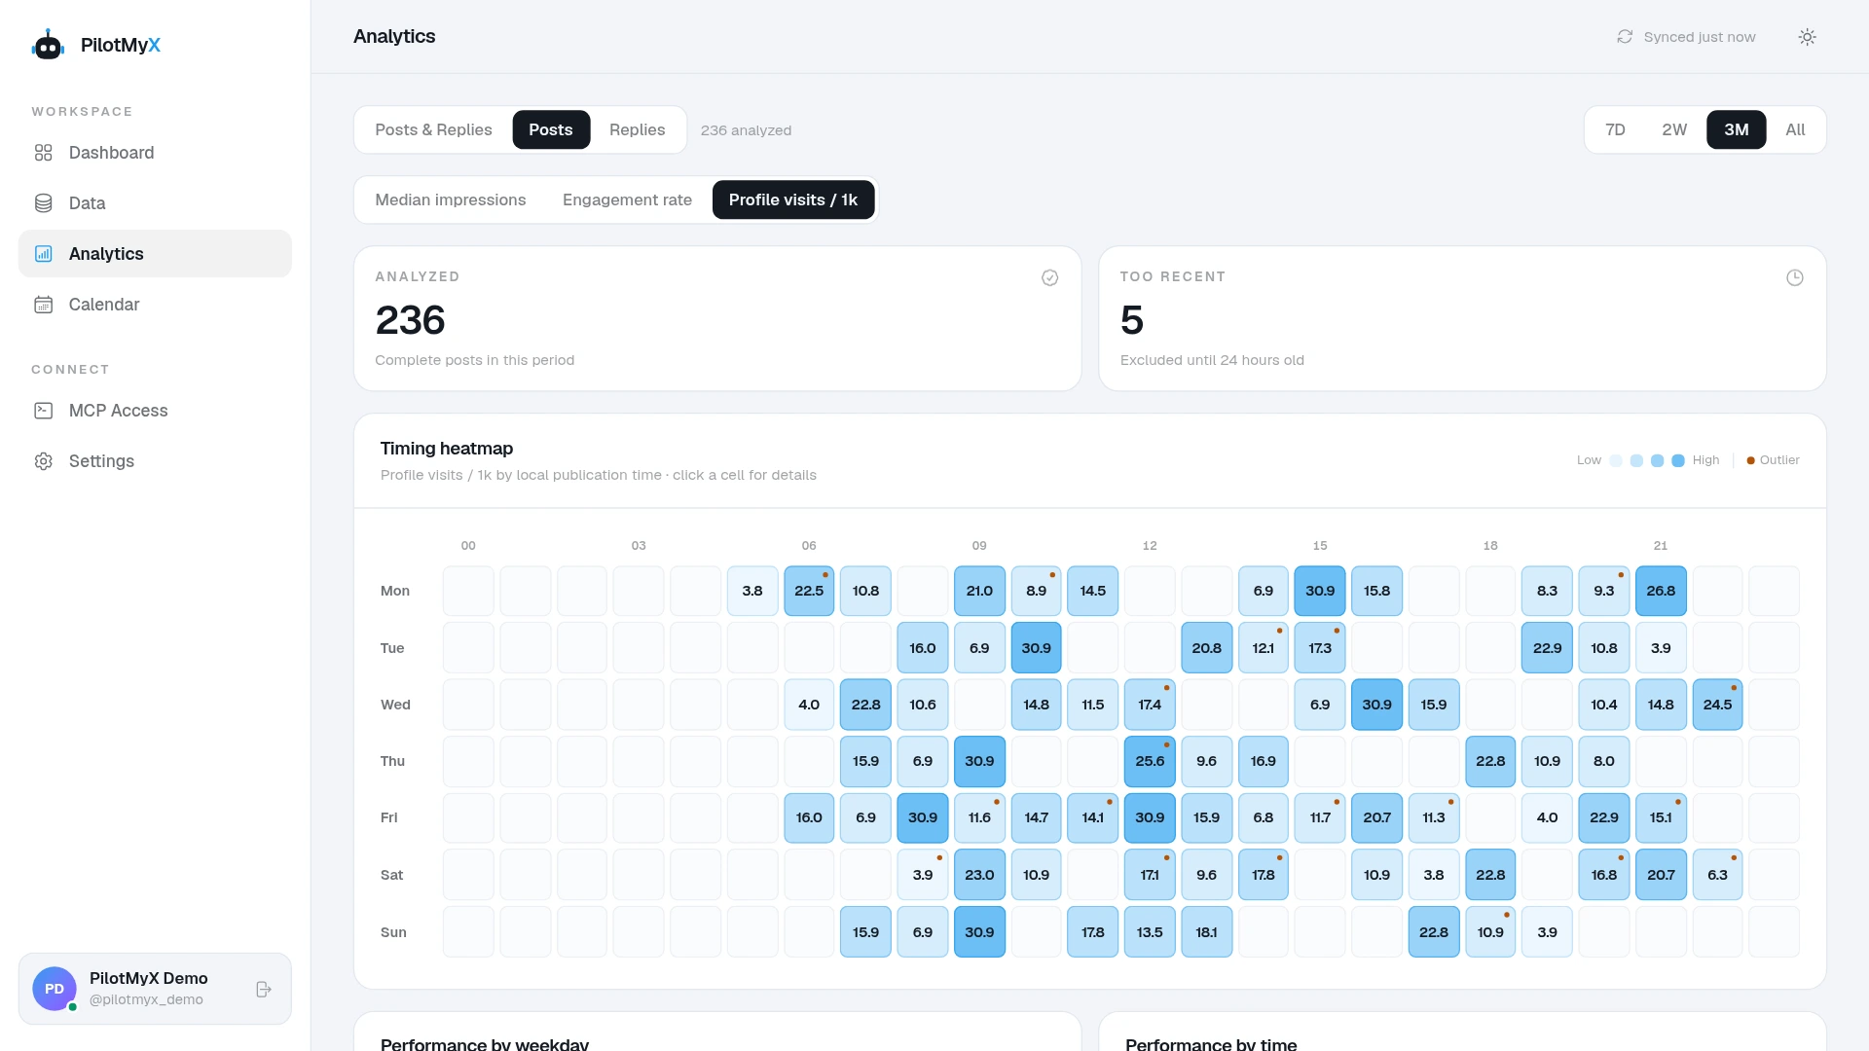
Task: Click the Settings gear icon
Action: (x=44, y=461)
